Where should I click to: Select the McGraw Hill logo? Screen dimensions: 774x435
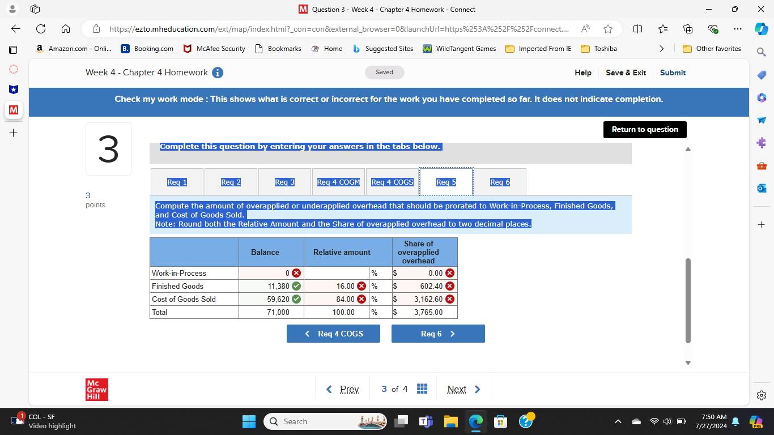(x=96, y=389)
